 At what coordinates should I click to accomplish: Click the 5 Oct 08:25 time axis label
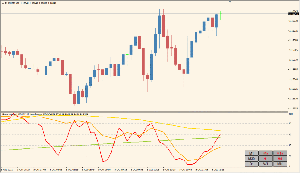pos(72,169)
